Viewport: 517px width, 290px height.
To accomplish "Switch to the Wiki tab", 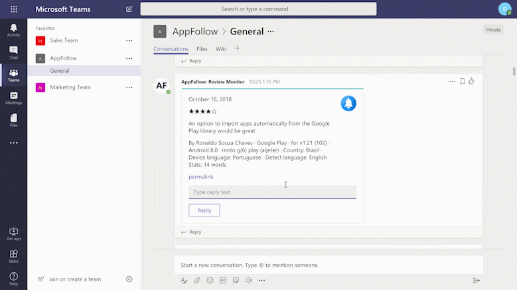I will (221, 49).
